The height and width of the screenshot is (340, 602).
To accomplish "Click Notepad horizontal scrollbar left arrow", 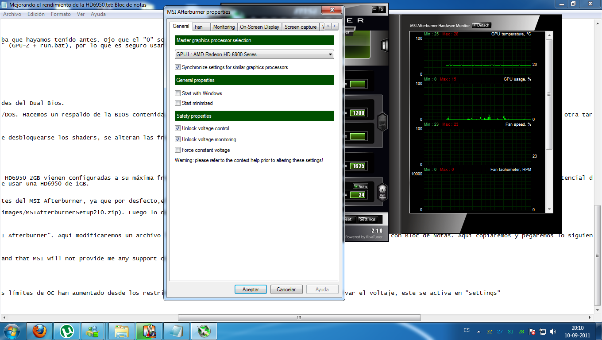I will [x=4, y=317].
